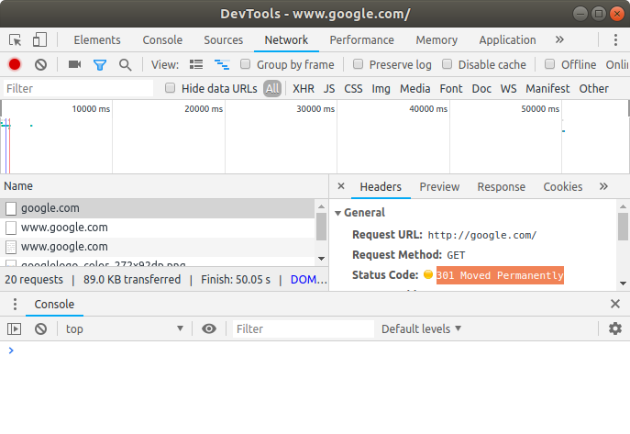Open the top JavaScript context dropdown

125,329
